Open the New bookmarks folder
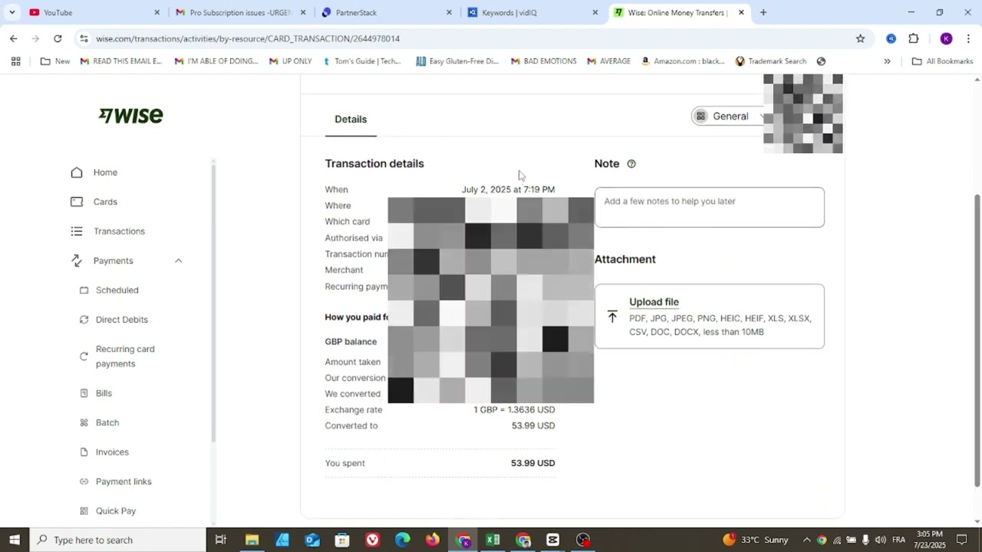Viewport: 982px width, 552px height. point(55,61)
